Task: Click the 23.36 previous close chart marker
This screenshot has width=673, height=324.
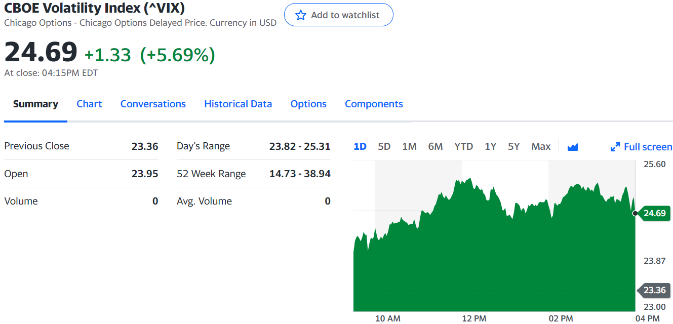Action: coord(653,290)
